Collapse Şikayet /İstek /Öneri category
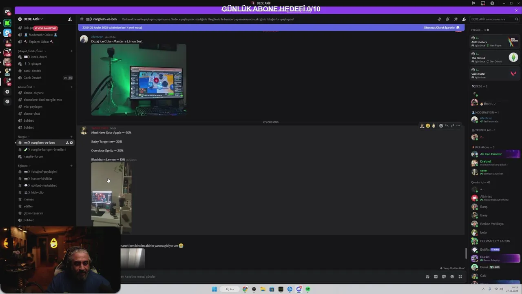The width and height of the screenshot is (522, 294). coord(32,51)
